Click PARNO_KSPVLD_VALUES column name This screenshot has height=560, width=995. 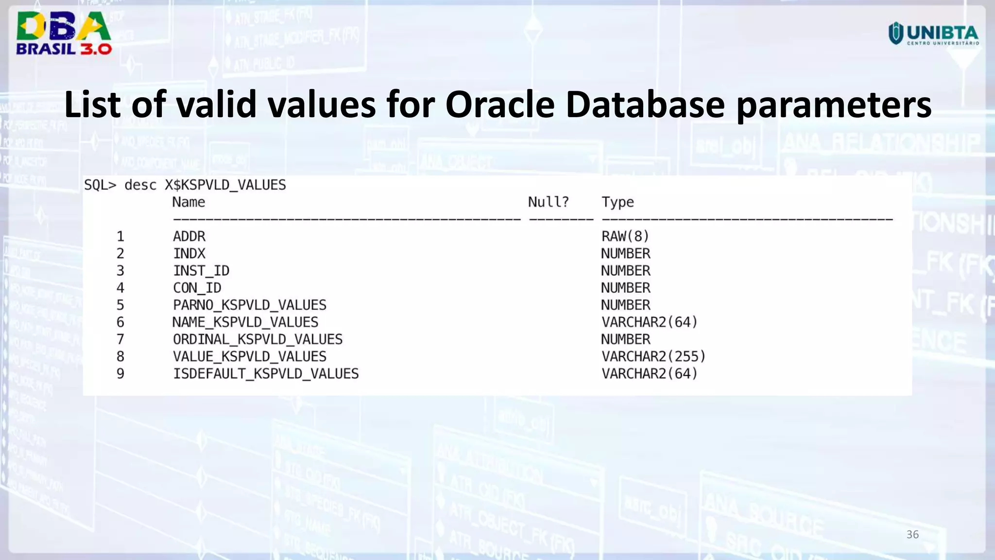point(250,305)
